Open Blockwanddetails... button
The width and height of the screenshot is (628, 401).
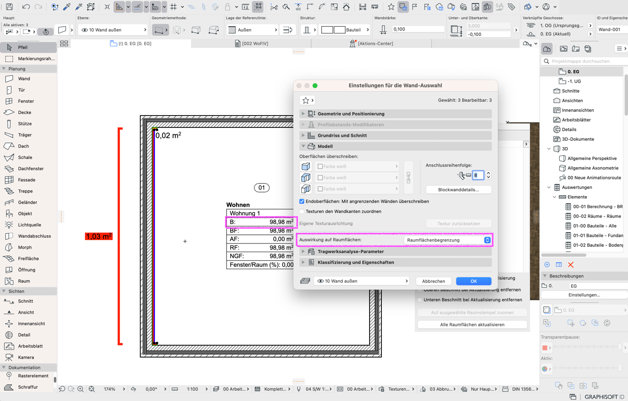pyautogui.click(x=458, y=190)
